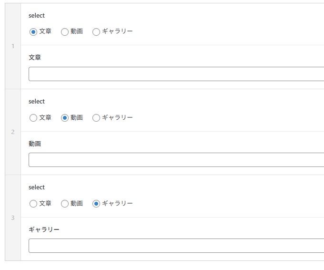
Task: Focus the 動画 text input field
Action: pyautogui.click(x=176, y=160)
